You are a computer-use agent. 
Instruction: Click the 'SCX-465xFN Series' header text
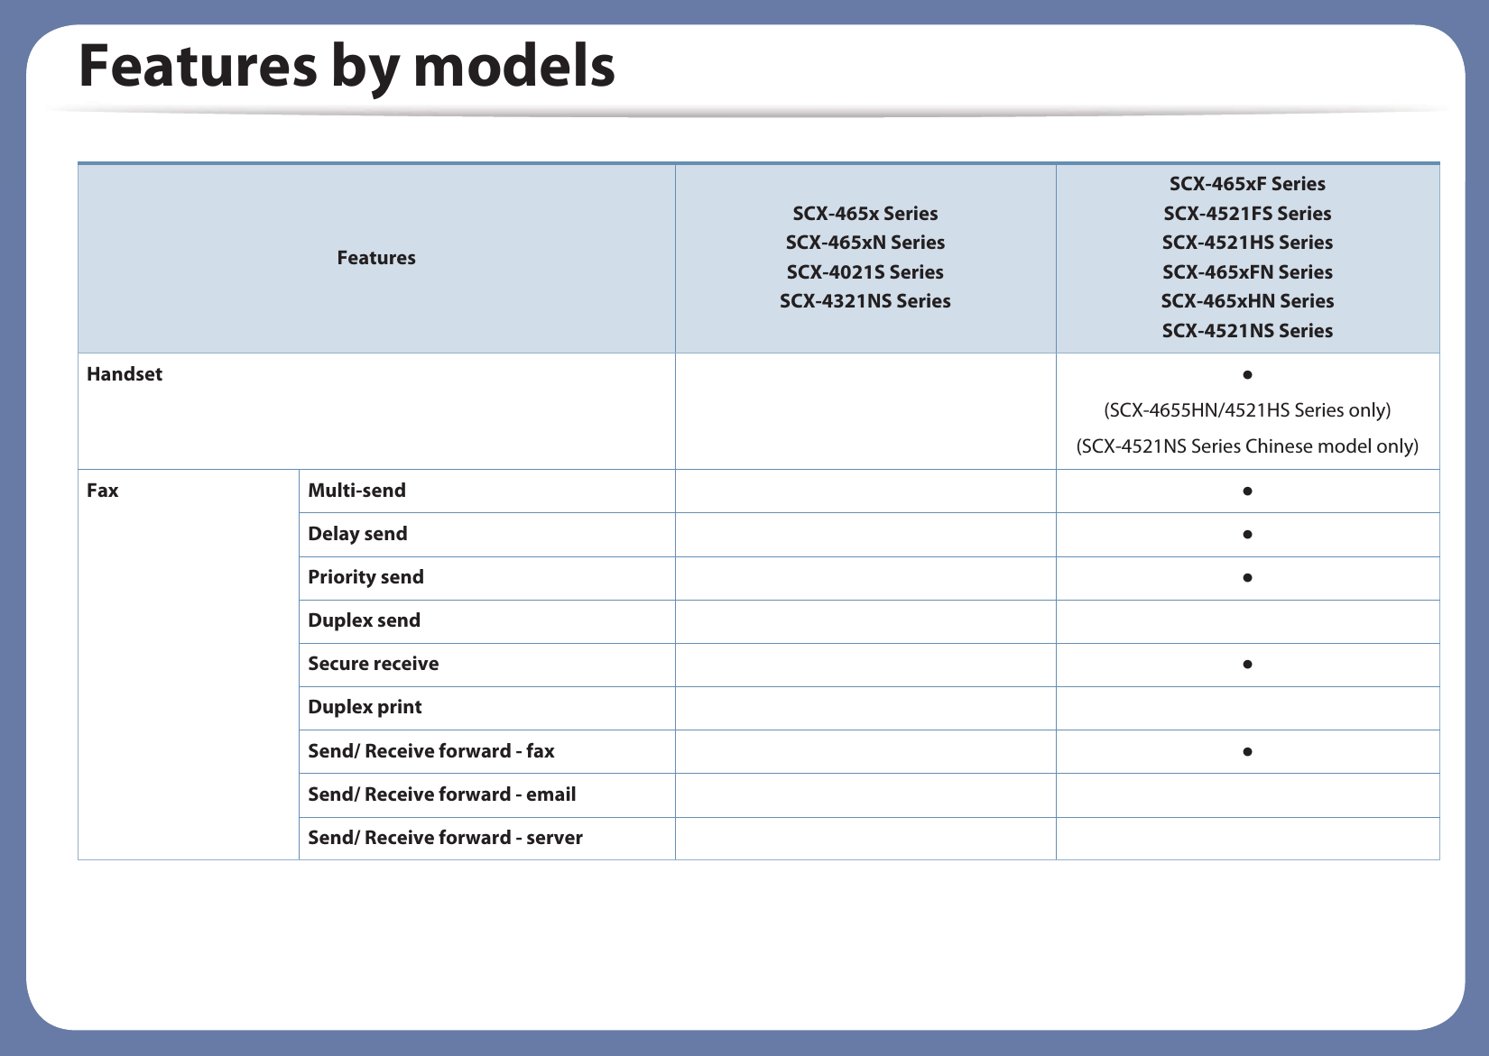1247,272
